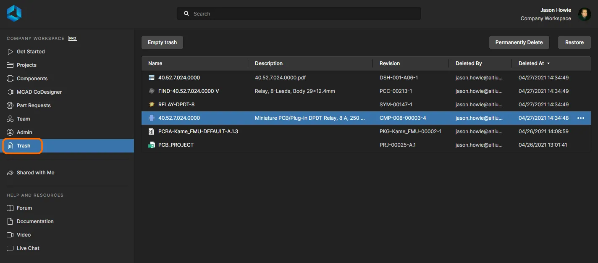Click the RELAY-DPDT-8 symbol icon
The height and width of the screenshot is (263, 598).
click(152, 105)
